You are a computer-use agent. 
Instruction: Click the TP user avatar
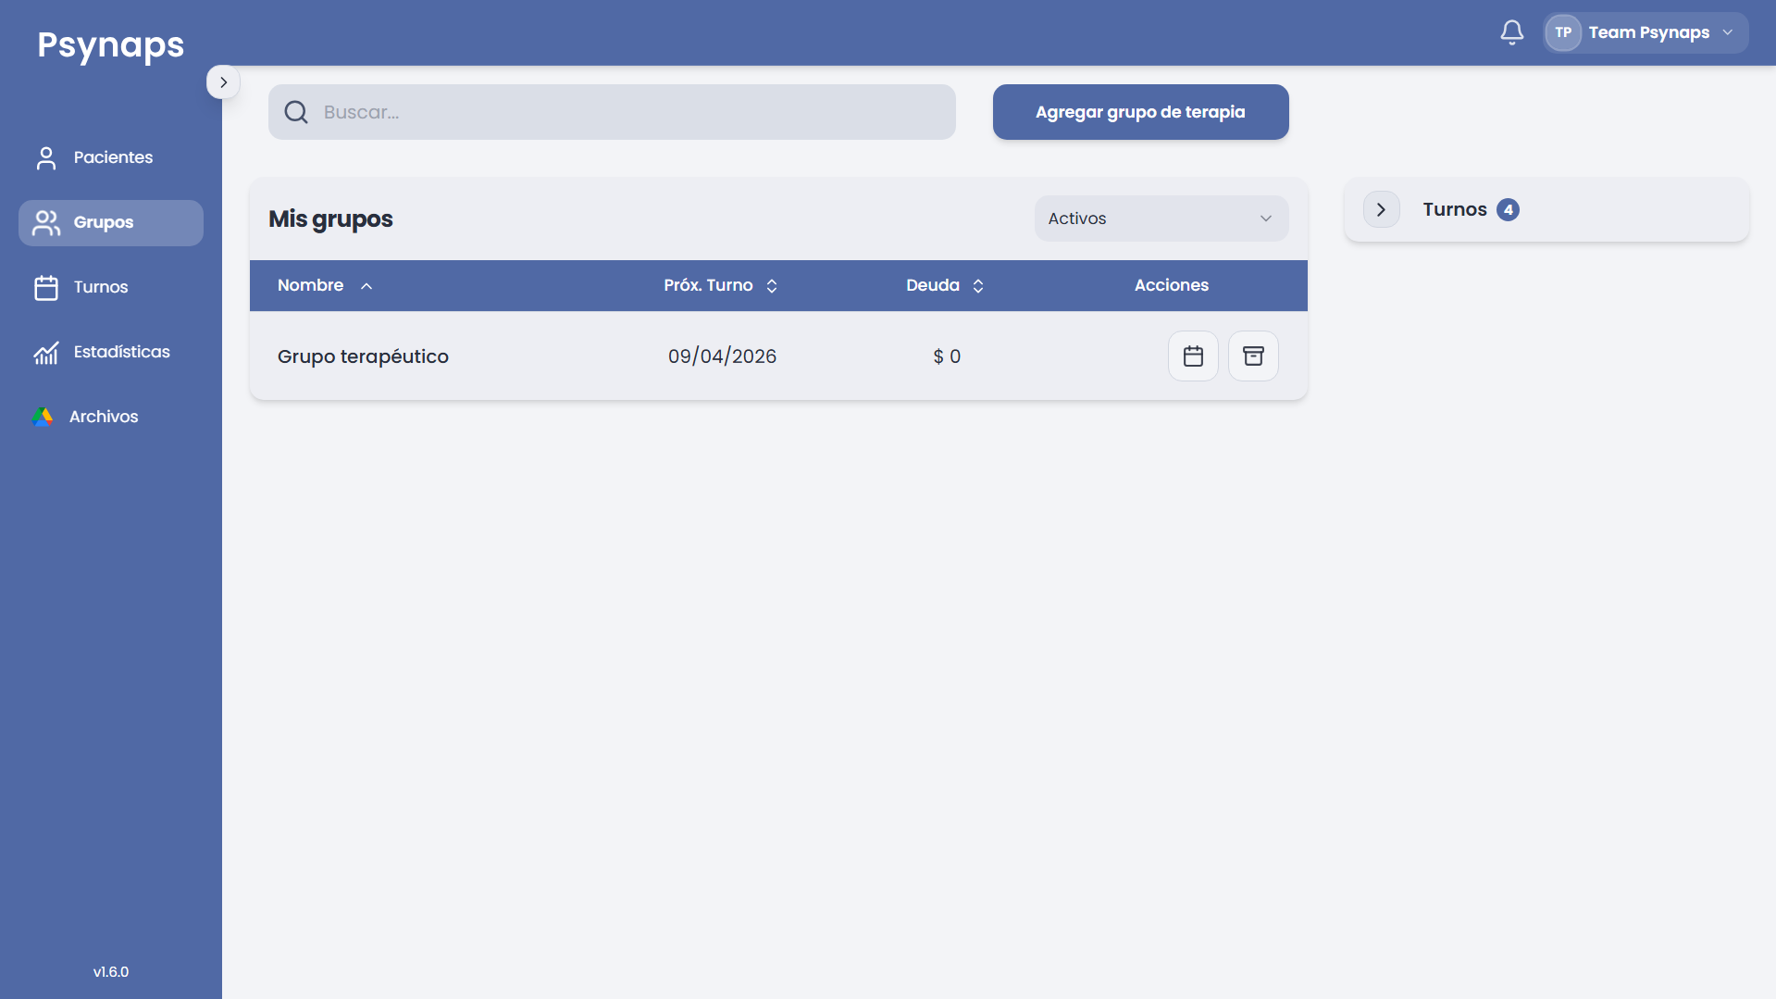click(x=1563, y=32)
